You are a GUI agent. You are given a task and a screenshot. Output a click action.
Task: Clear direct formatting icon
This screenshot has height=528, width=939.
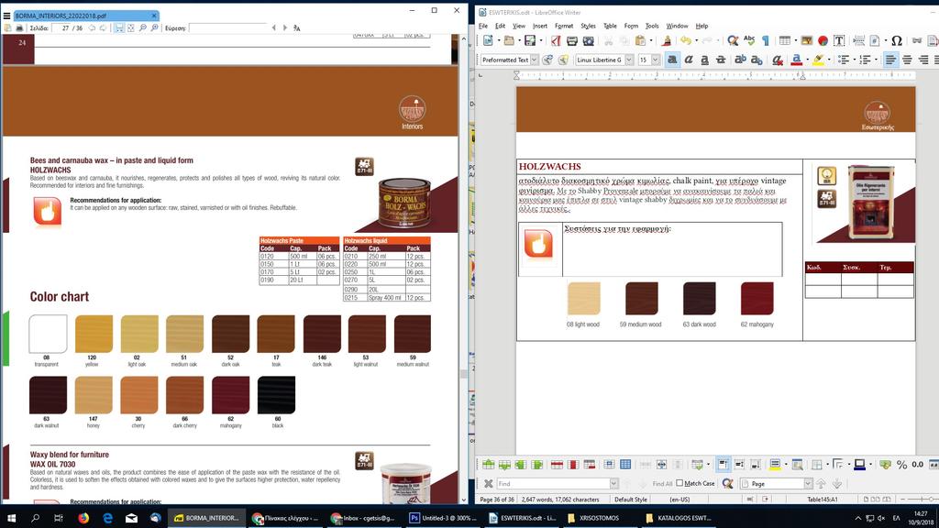point(778,60)
